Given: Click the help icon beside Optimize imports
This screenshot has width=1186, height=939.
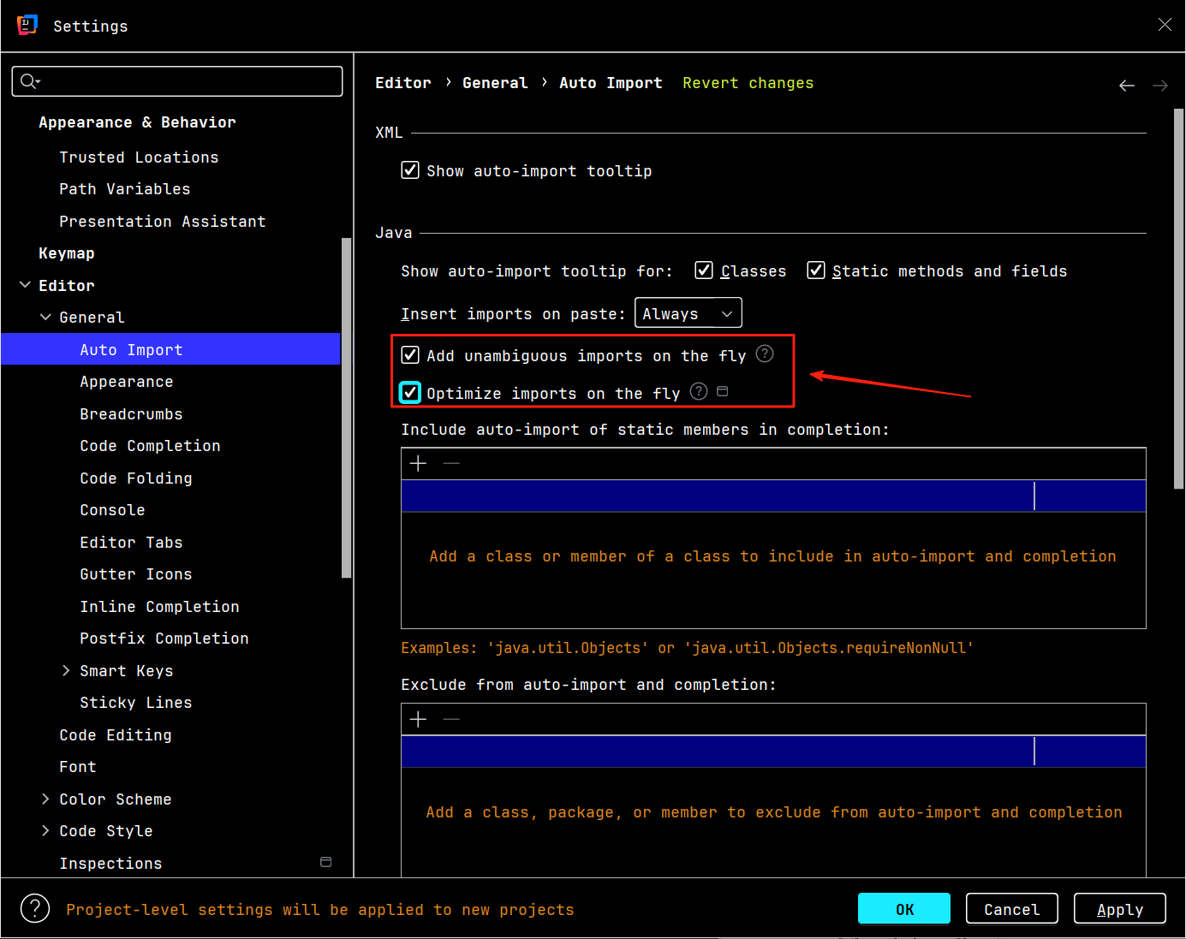Looking at the screenshot, I should (x=699, y=392).
